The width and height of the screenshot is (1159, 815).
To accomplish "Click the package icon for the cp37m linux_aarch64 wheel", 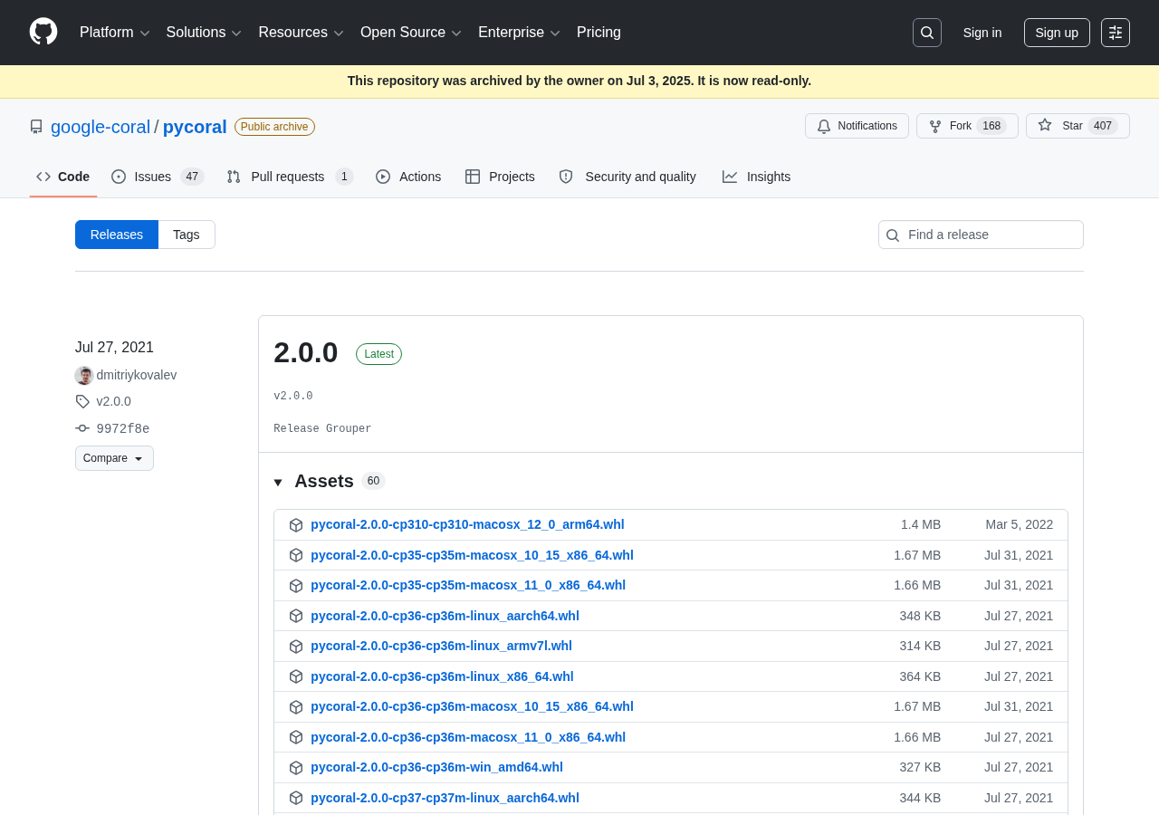I will (x=296, y=798).
